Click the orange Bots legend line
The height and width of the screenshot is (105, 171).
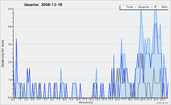point(159,7)
